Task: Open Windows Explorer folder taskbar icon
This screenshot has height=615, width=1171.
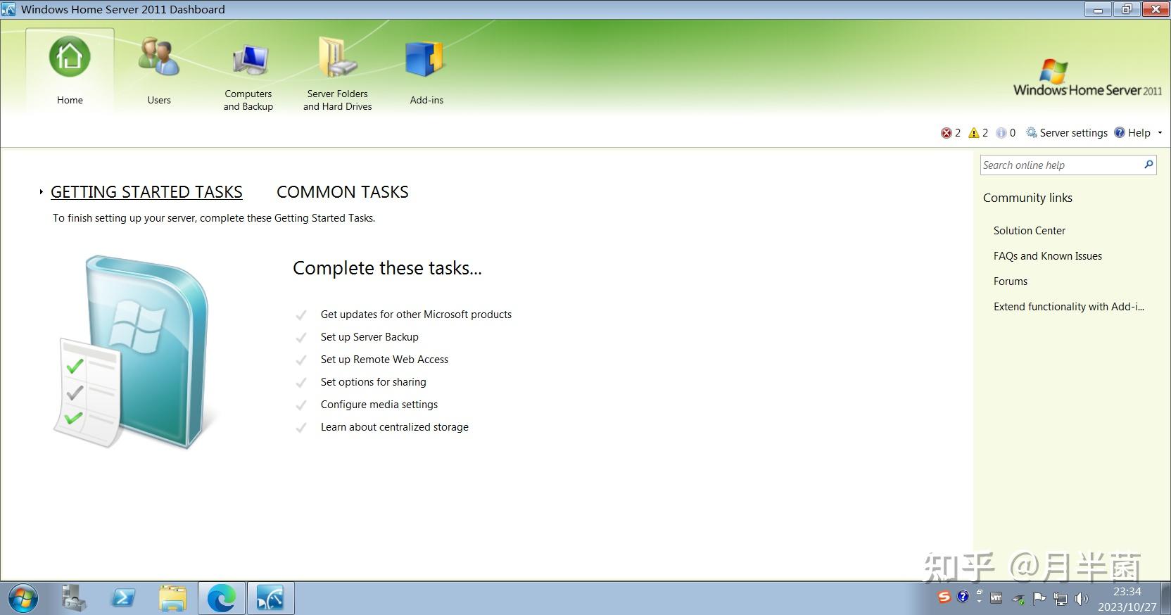Action: (172, 598)
